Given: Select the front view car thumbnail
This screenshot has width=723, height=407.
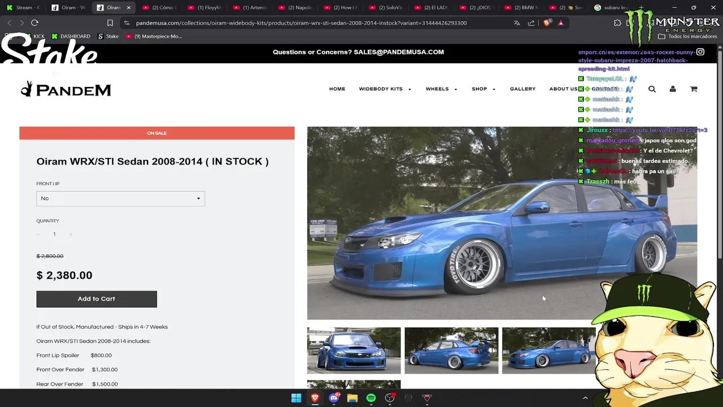Looking at the screenshot, I should click(x=354, y=350).
